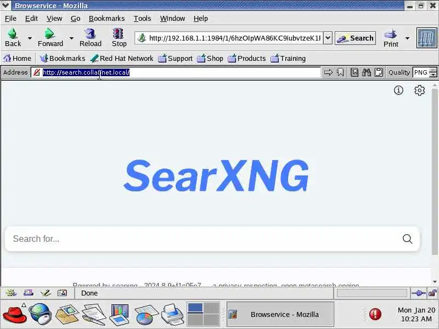Click the Search button beside URL bar
The image size is (439, 329).
355,38
